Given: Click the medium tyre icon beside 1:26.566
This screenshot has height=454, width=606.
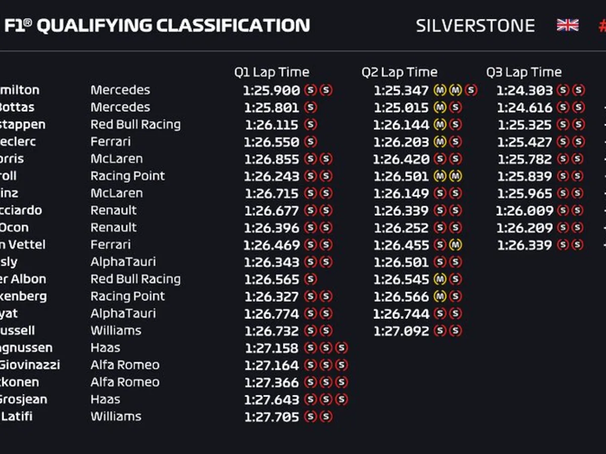Looking at the screenshot, I should pyautogui.click(x=440, y=297).
